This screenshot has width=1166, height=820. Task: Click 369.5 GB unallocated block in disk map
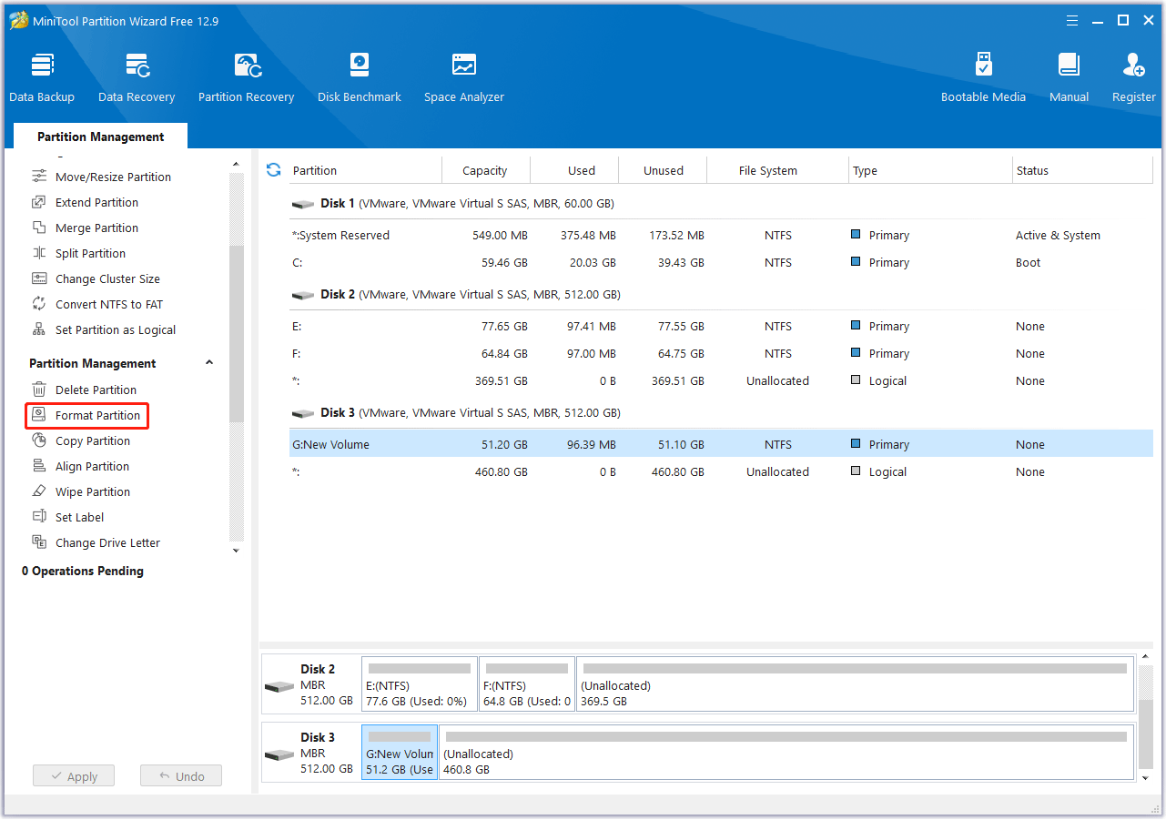tap(855, 684)
